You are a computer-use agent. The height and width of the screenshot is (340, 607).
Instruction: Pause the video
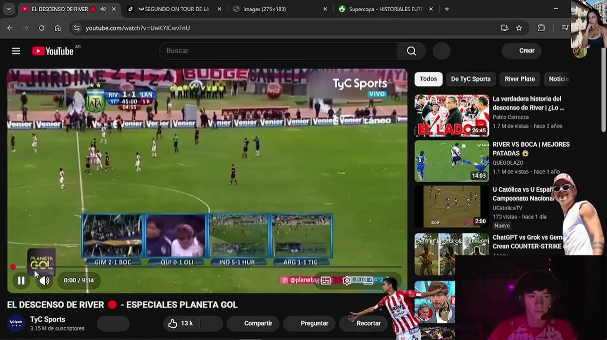pos(21,280)
